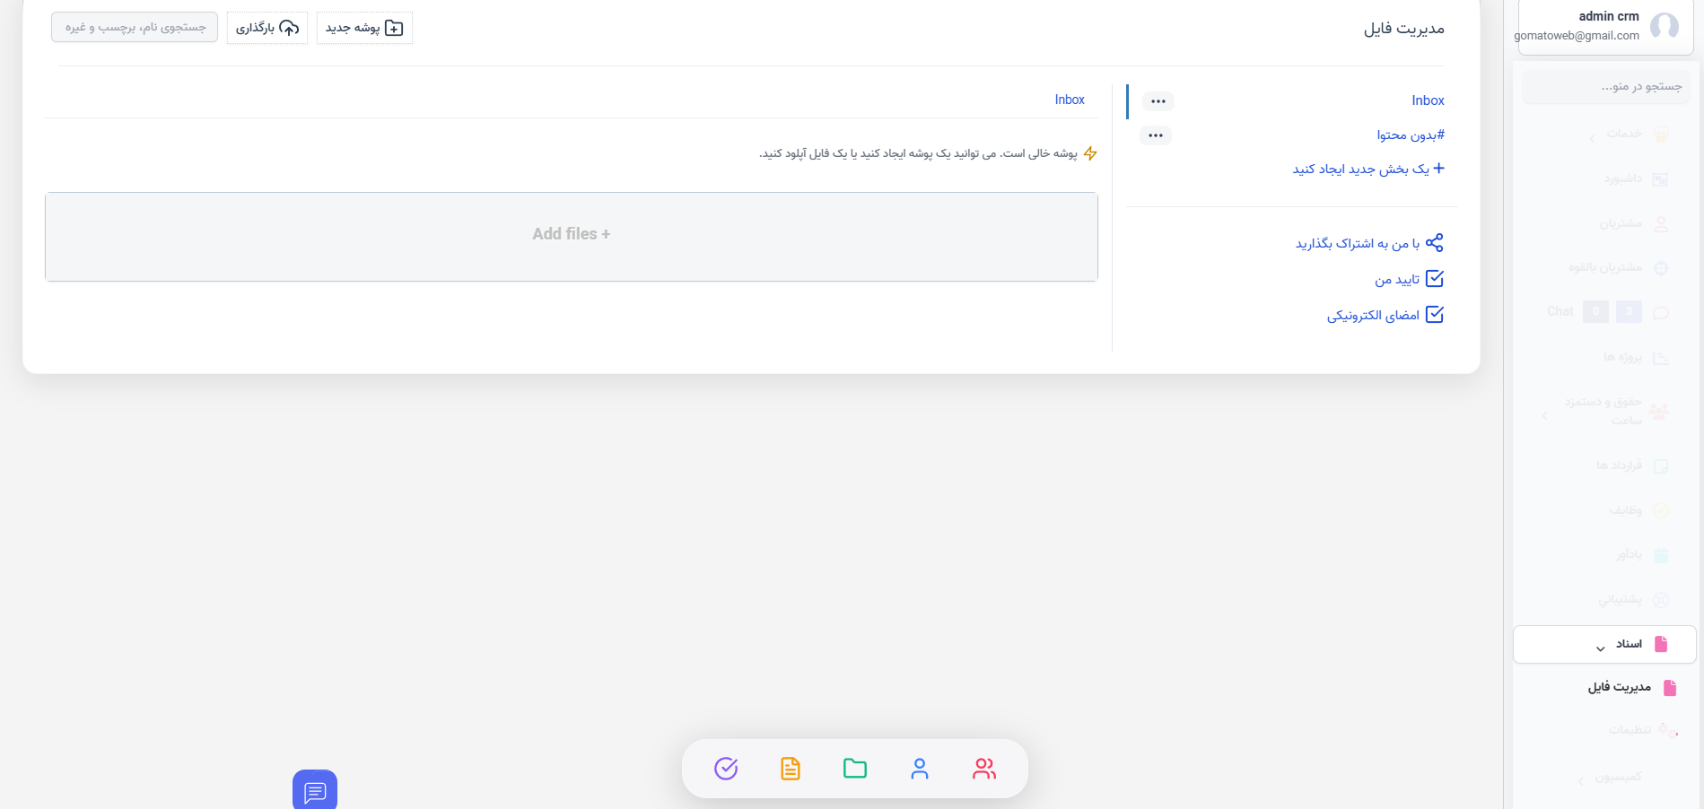Select مدیریت فایل in the sidebar menu
This screenshot has width=1704, height=809.
(1620, 688)
